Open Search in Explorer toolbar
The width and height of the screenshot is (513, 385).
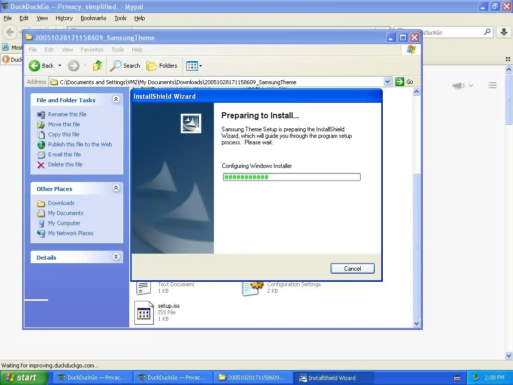tap(125, 66)
